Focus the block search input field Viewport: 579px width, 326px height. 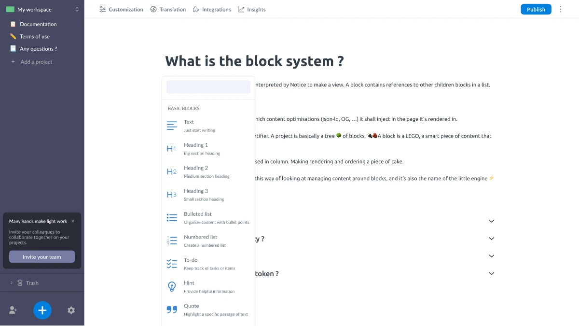[208, 87]
